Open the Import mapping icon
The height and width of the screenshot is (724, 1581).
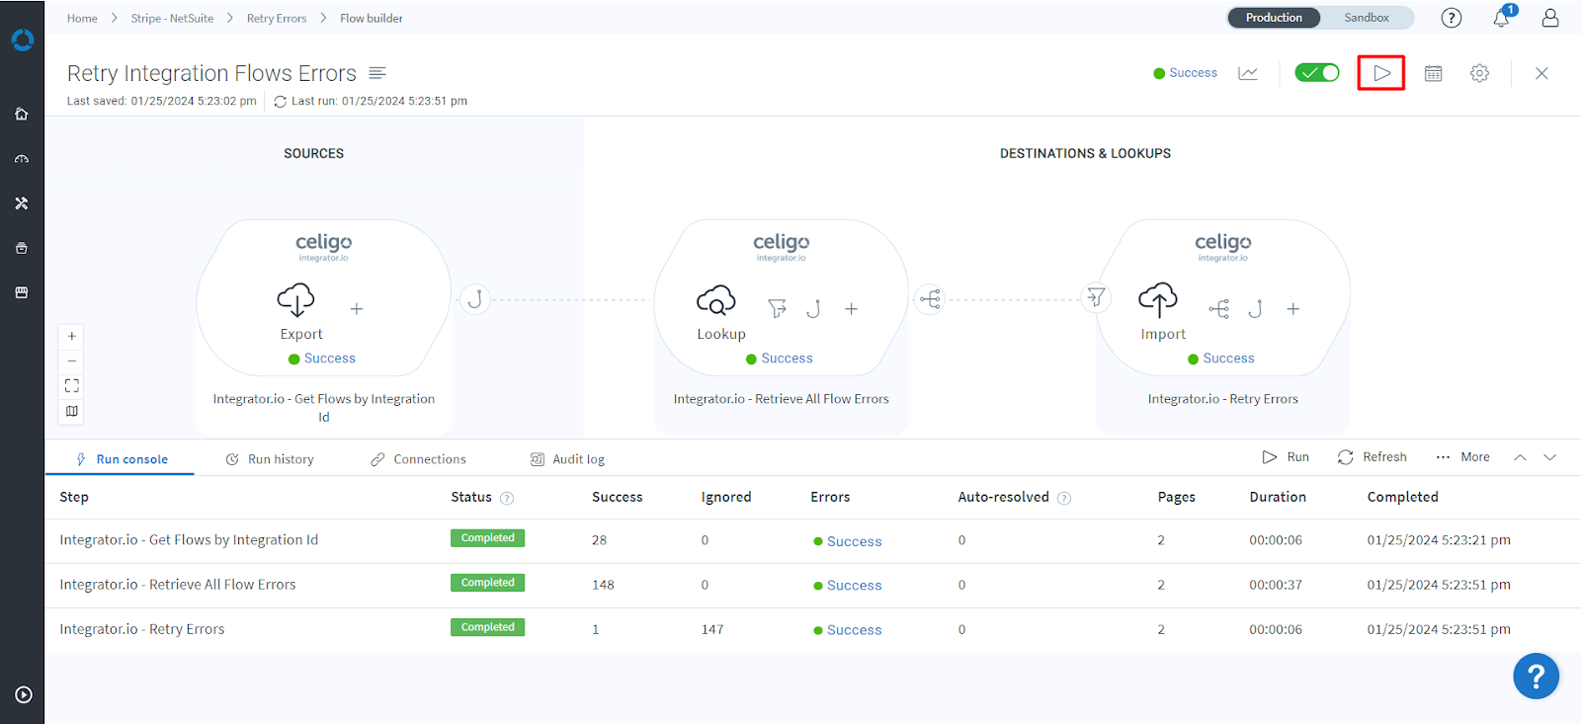click(x=1219, y=309)
